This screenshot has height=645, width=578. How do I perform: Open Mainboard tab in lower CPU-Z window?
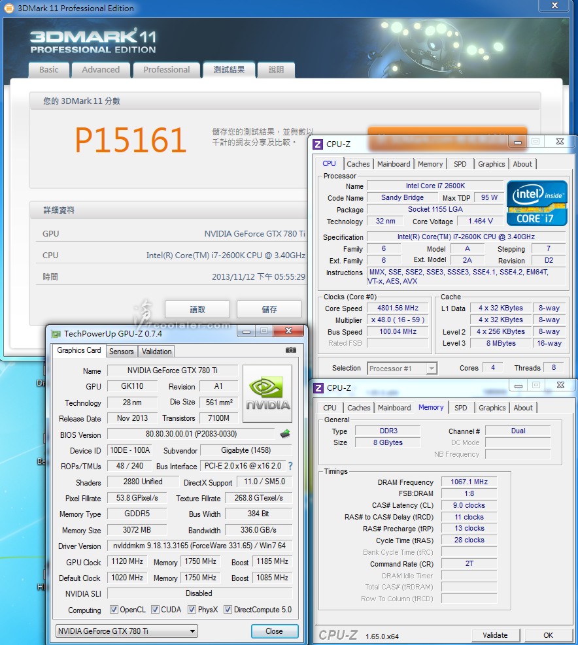point(394,408)
